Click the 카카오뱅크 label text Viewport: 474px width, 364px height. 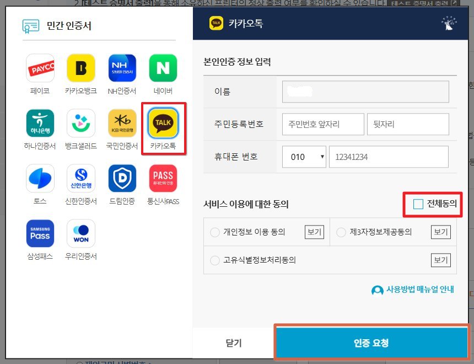click(x=81, y=91)
